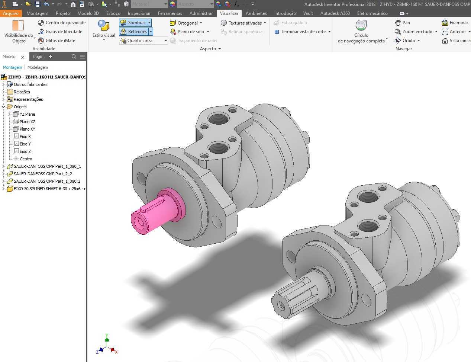Toggle Texturas ativadas option

[x=243, y=23]
